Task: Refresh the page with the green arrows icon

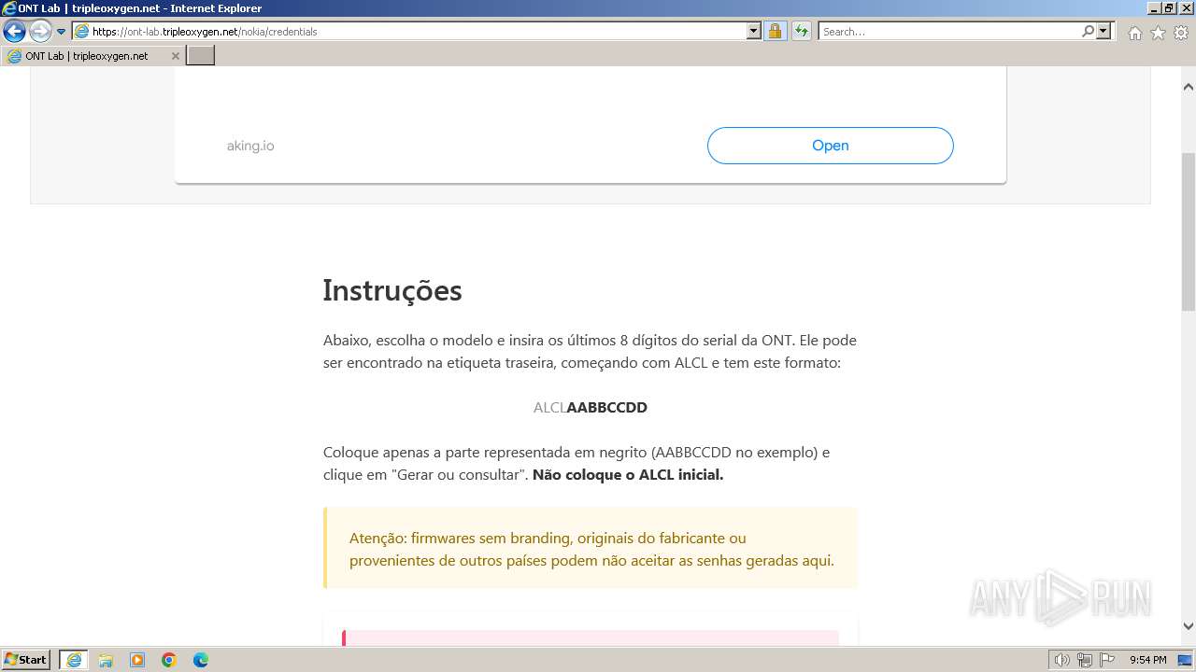Action: point(802,32)
